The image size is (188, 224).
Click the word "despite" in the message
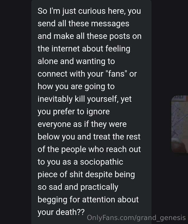tap(99, 174)
